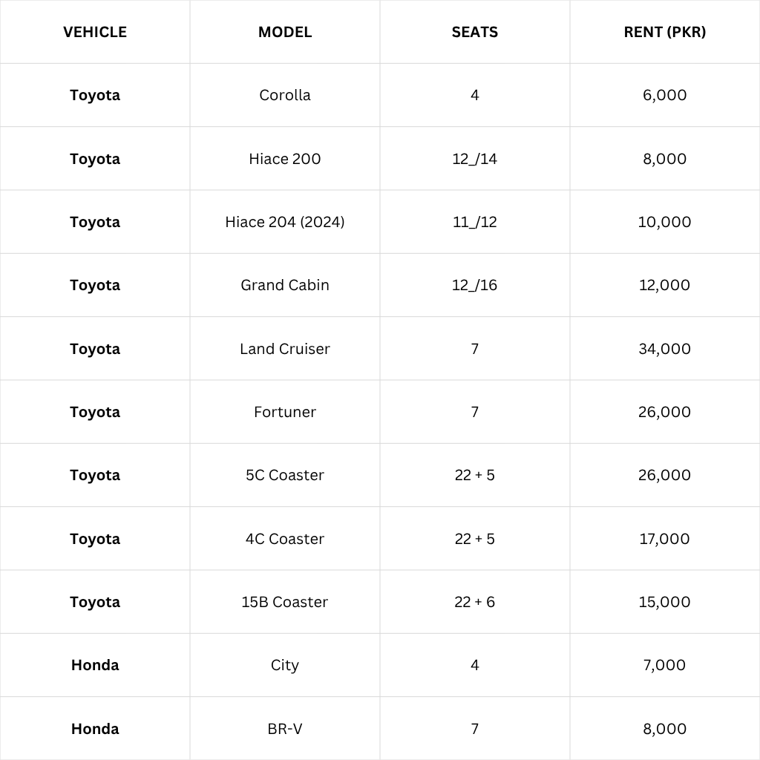Viewport: 760px width, 760px height.
Task: Click the 15B Coaster cell
Action: [285, 602]
